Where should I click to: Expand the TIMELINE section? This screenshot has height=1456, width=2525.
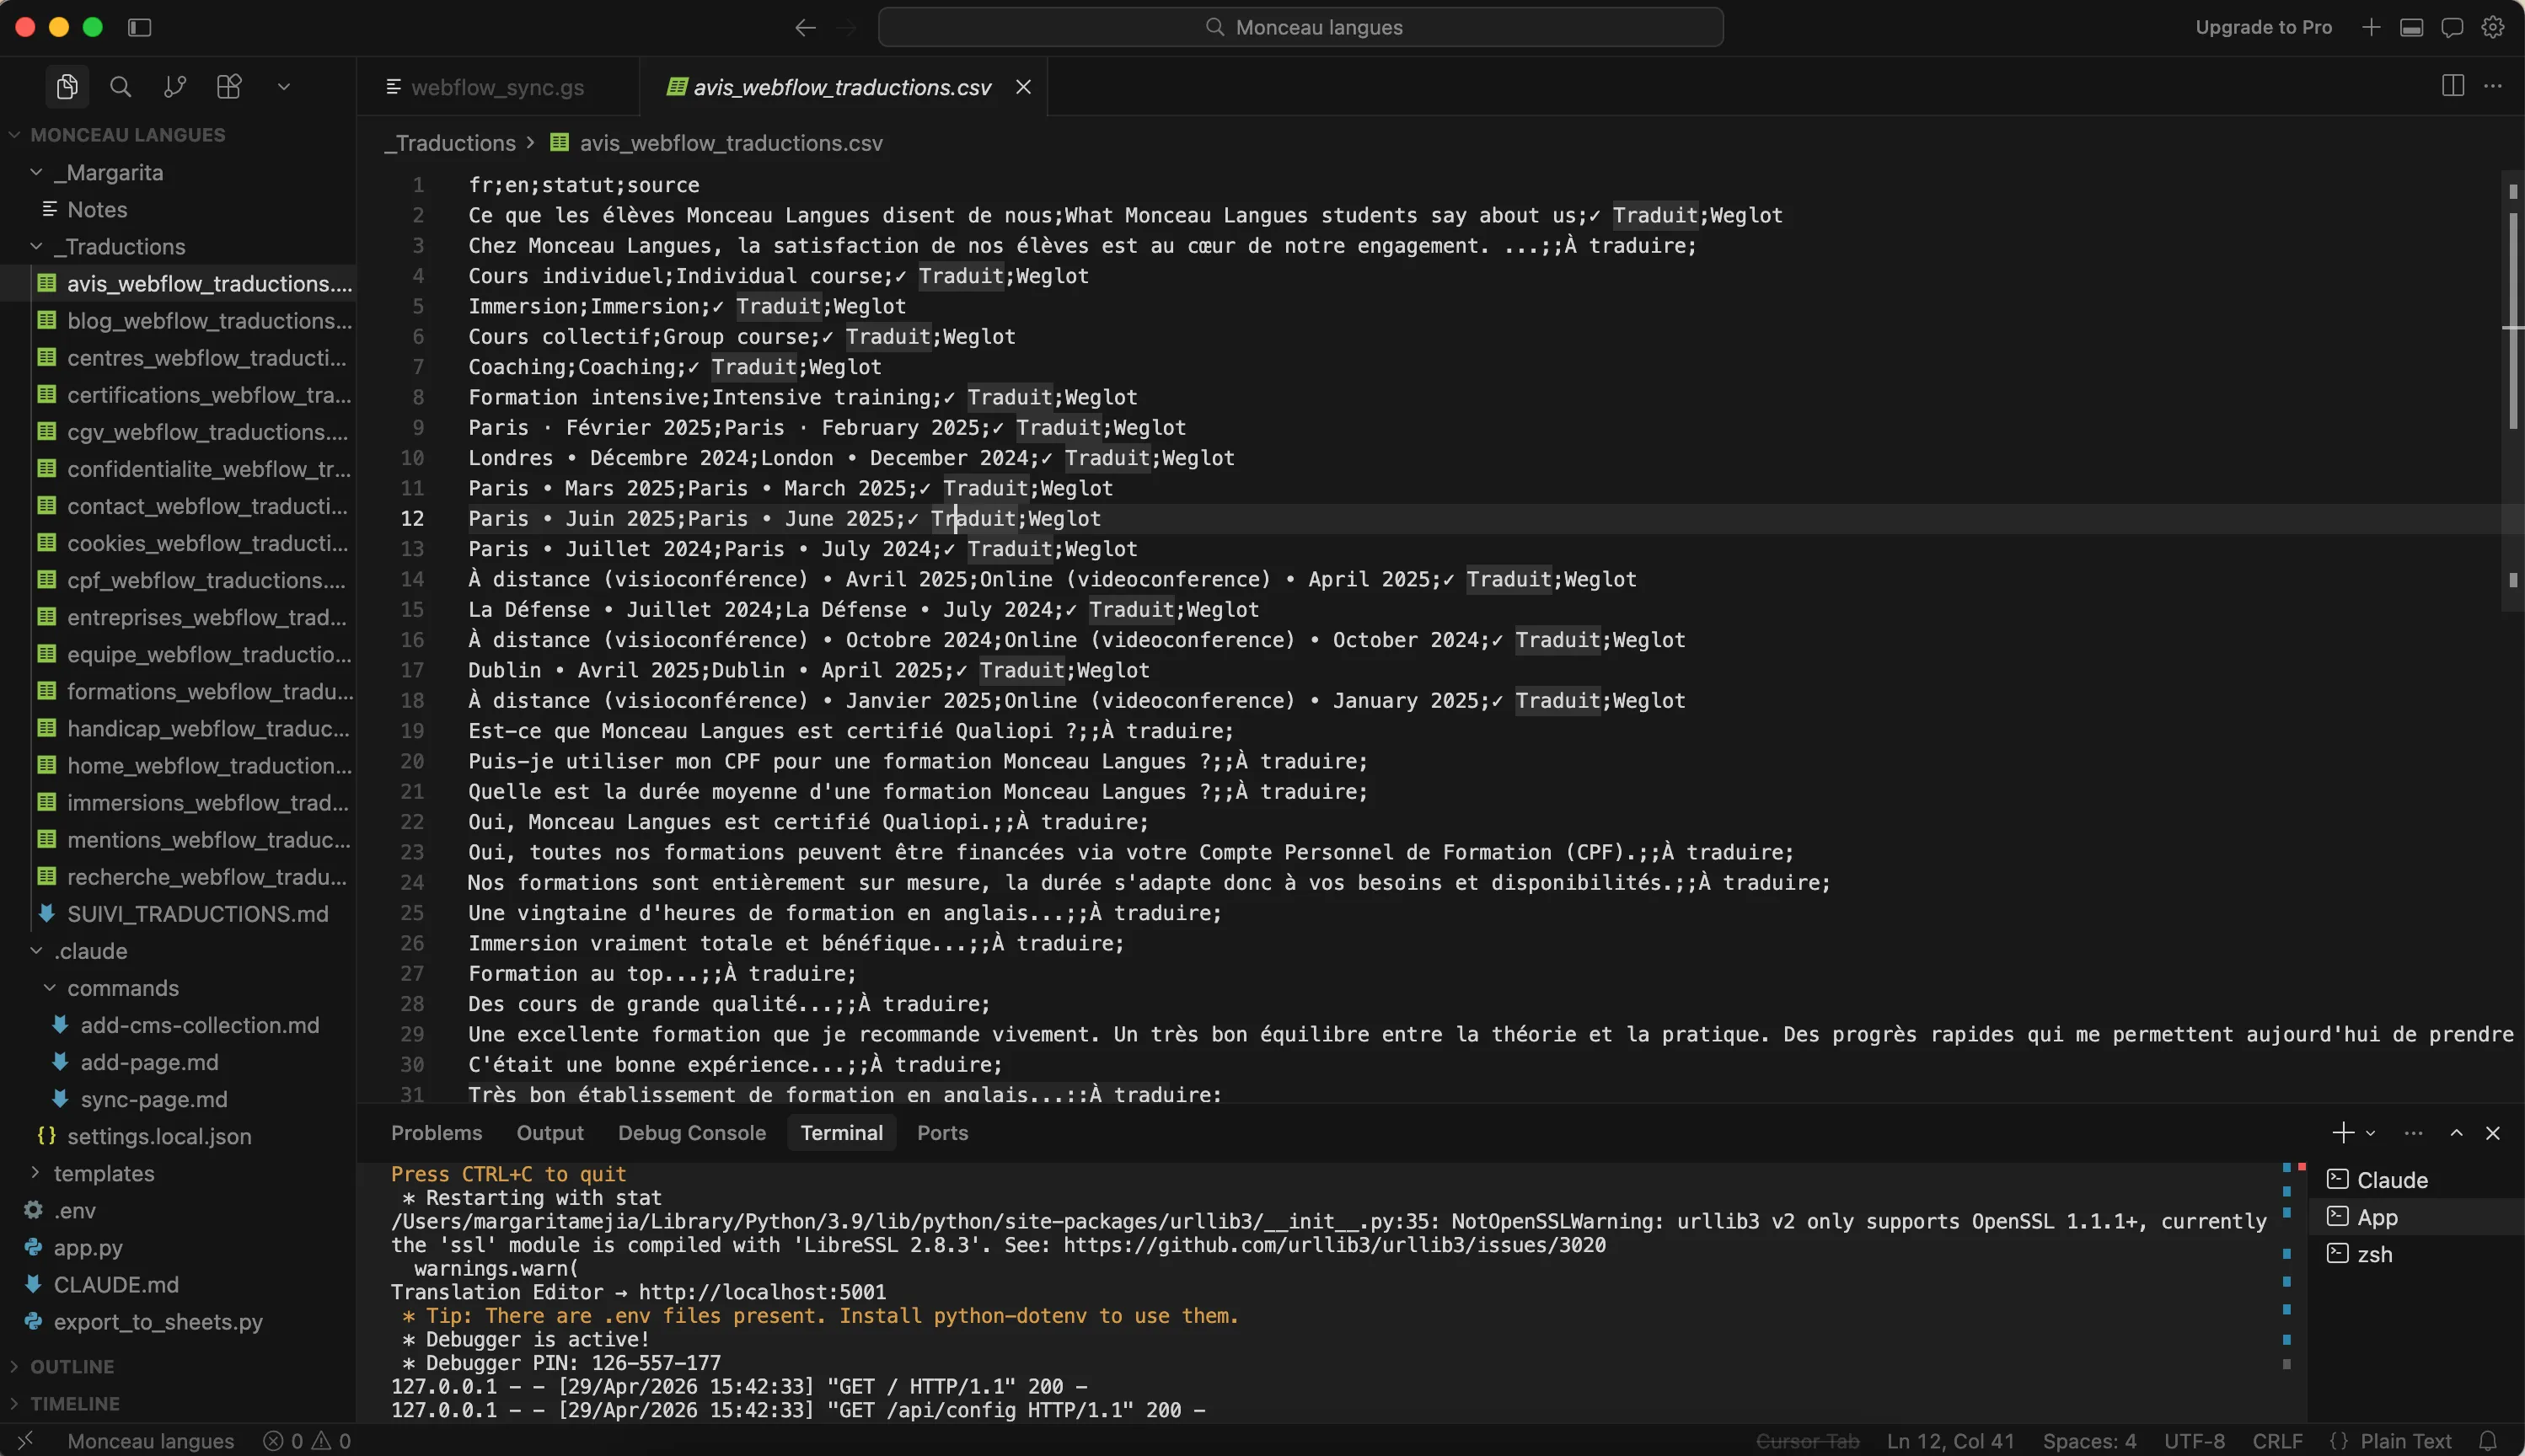[x=75, y=1403]
